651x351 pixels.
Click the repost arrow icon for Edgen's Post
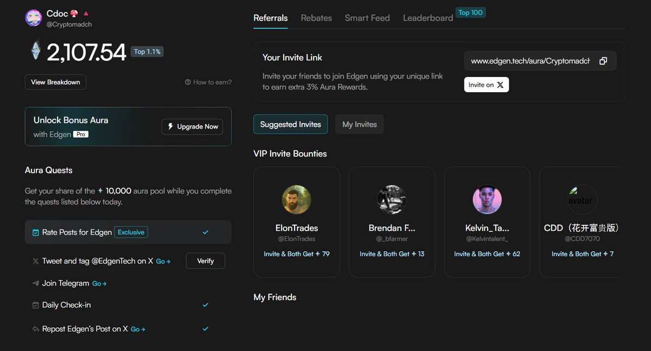pos(36,329)
